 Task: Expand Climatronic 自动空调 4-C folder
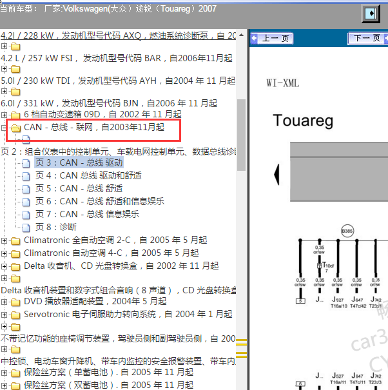4,253
